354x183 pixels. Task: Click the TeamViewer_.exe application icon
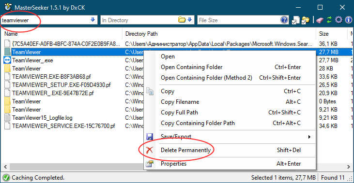point(7,60)
